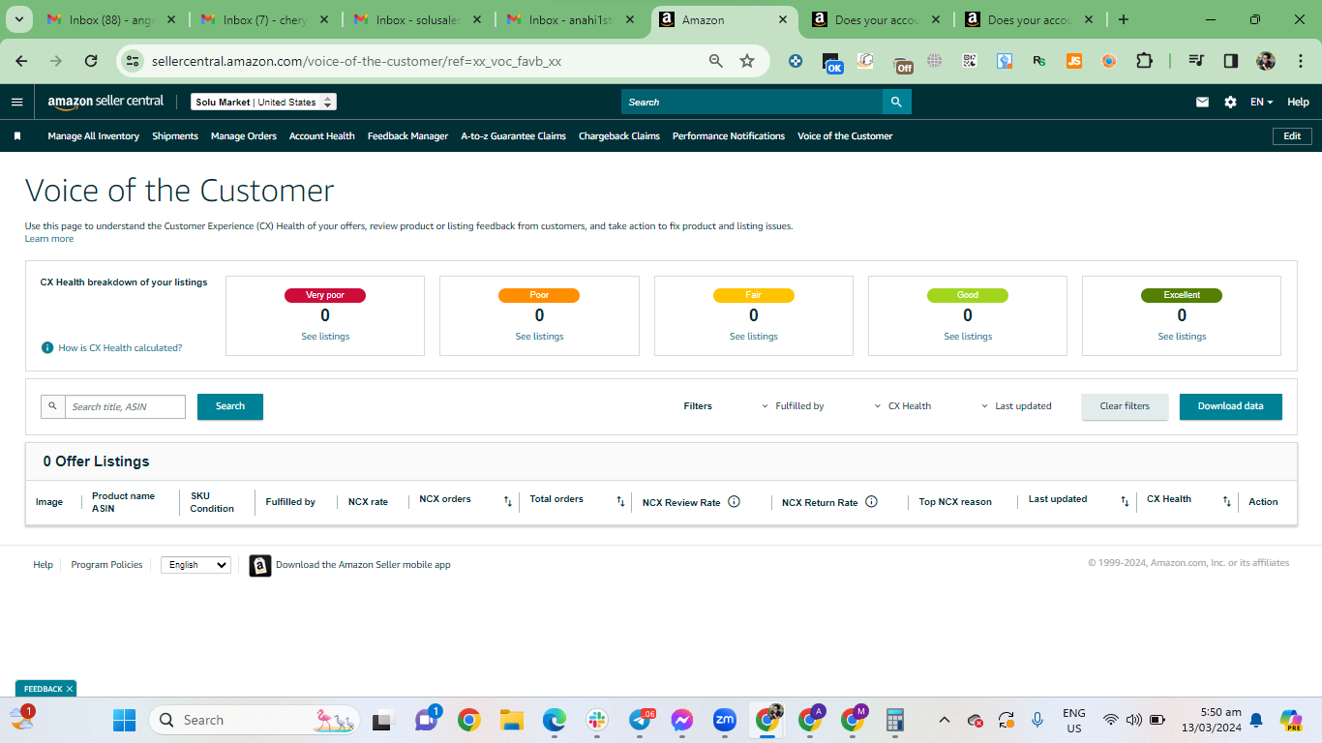Open the Chrome three-dot menu

coord(1299,61)
